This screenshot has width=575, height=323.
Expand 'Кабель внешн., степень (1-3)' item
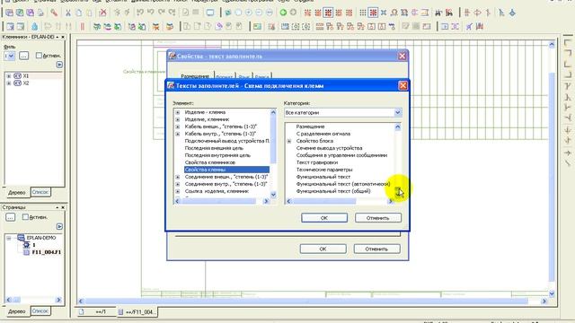pos(178,127)
